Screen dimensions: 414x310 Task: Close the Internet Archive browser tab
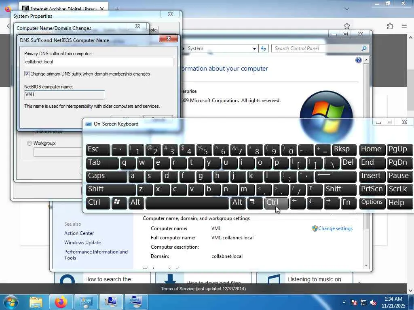point(102,9)
